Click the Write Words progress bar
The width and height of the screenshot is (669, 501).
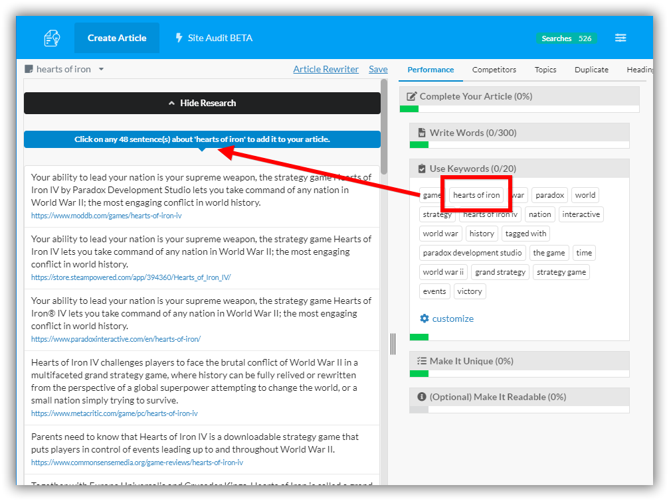(x=520, y=145)
